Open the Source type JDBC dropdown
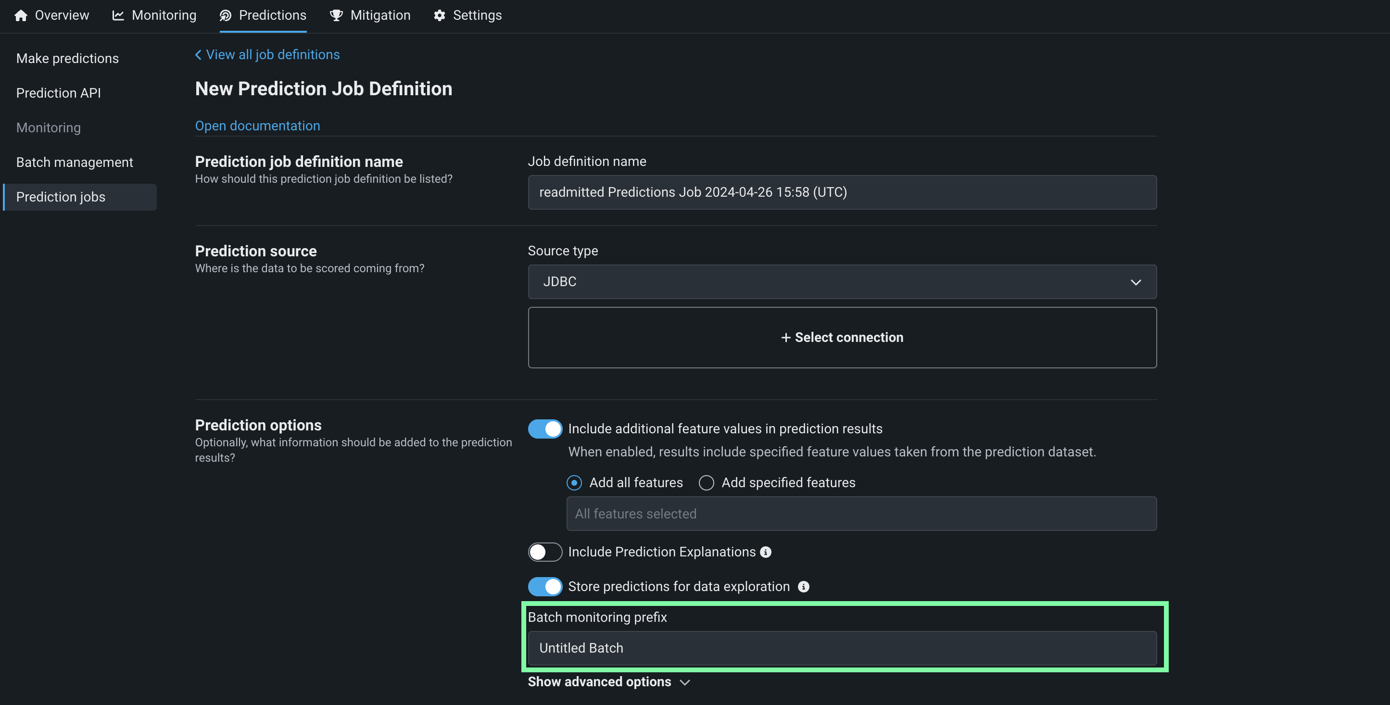The height and width of the screenshot is (705, 1390). (842, 282)
